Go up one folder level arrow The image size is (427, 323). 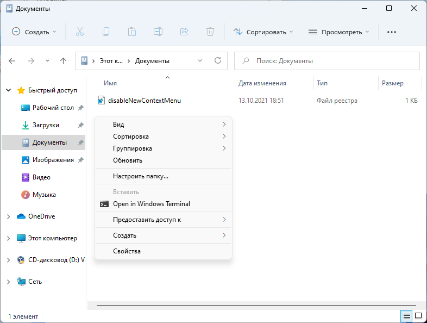point(63,61)
